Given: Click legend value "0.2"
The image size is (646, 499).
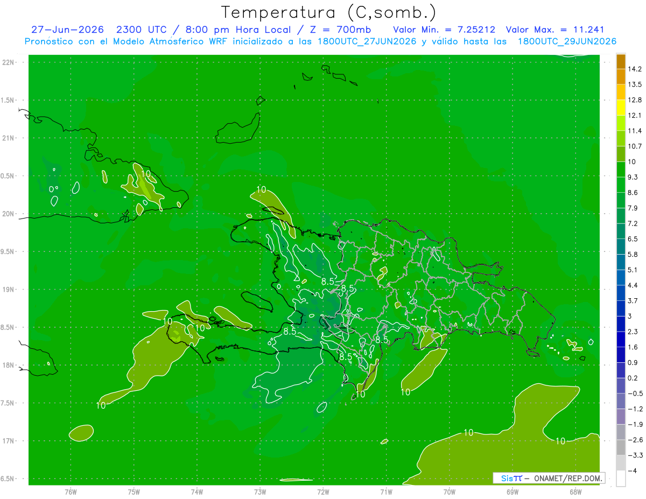Looking at the screenshot, I should pyautogui.click(x=634, y=378).
